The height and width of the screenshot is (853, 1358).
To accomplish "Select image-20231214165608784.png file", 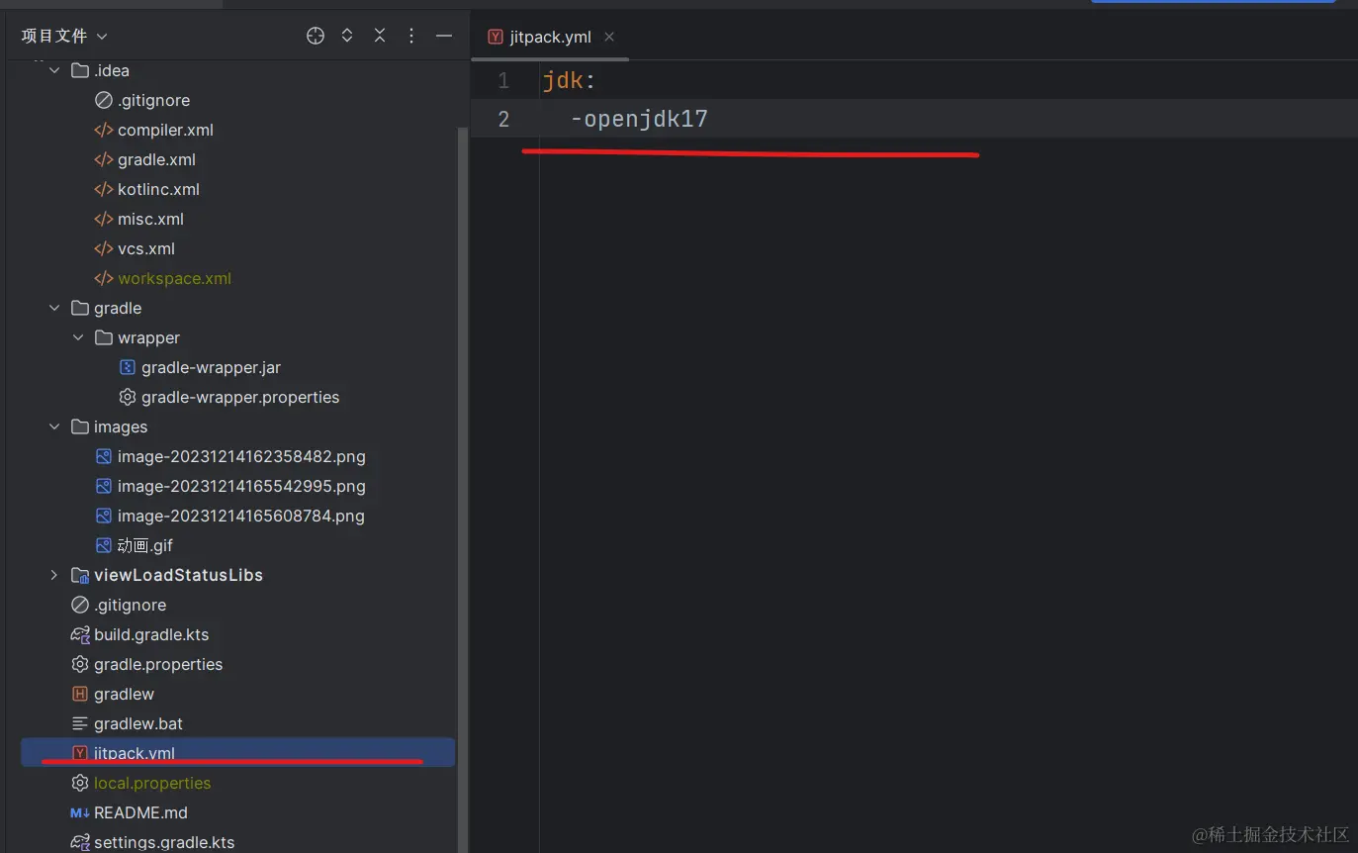I will tap(240, 516).
